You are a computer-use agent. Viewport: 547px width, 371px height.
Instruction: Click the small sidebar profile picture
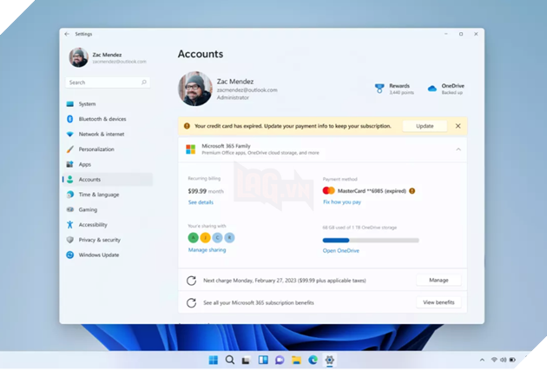tap(78, 57)
